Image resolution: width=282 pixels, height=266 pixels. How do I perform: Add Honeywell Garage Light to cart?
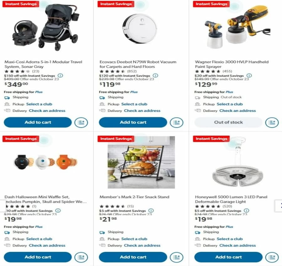point(228,257)
